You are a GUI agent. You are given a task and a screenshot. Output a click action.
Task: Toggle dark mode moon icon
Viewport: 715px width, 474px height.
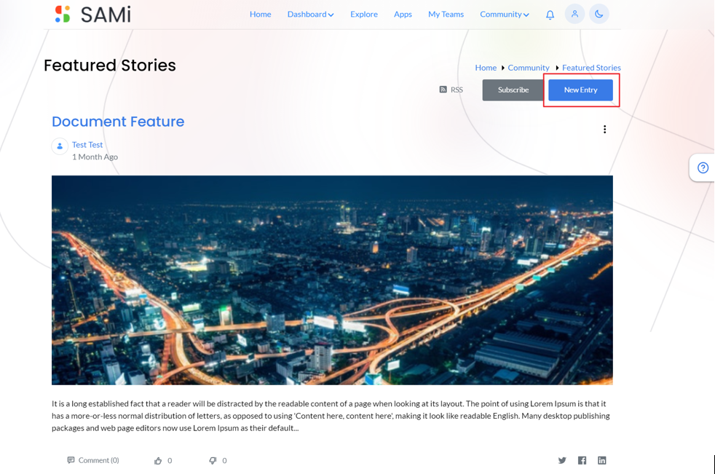point(599,14)
